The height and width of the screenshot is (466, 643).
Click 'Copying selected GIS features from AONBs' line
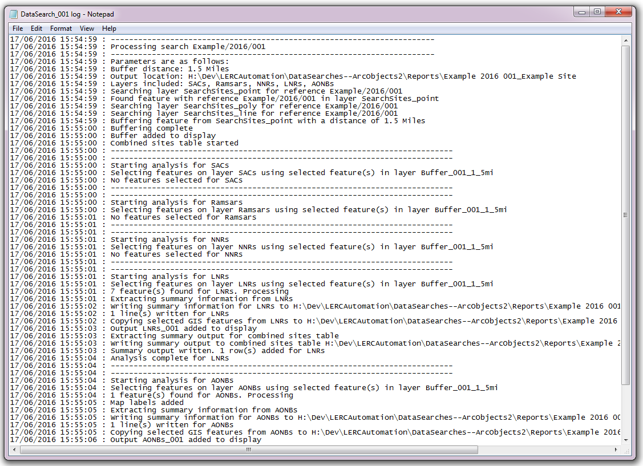[x=315, y=432]
